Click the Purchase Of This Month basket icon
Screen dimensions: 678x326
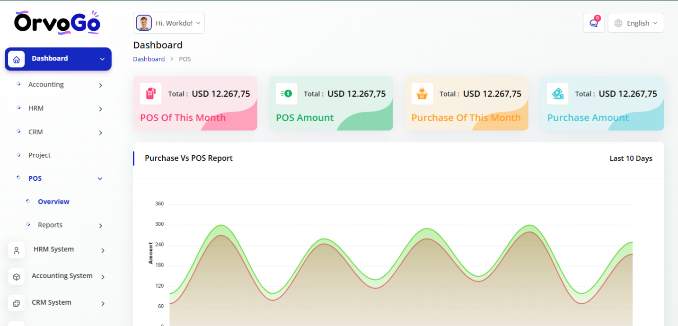(422, 94)
